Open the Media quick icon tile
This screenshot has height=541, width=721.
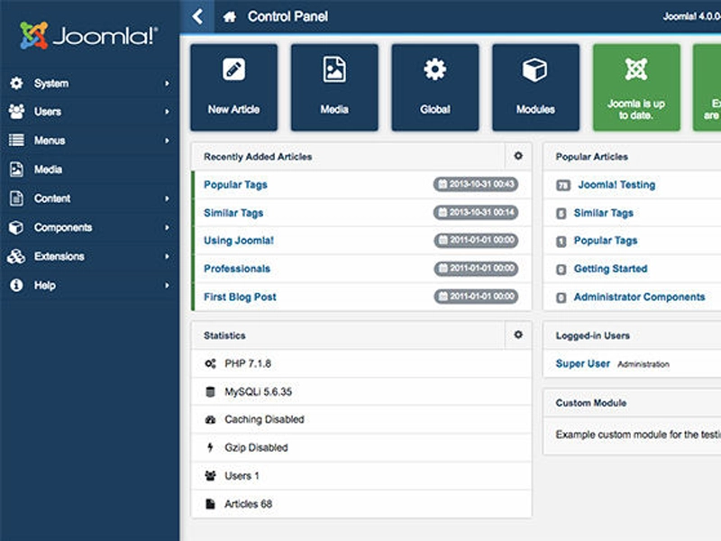(334, 87)
